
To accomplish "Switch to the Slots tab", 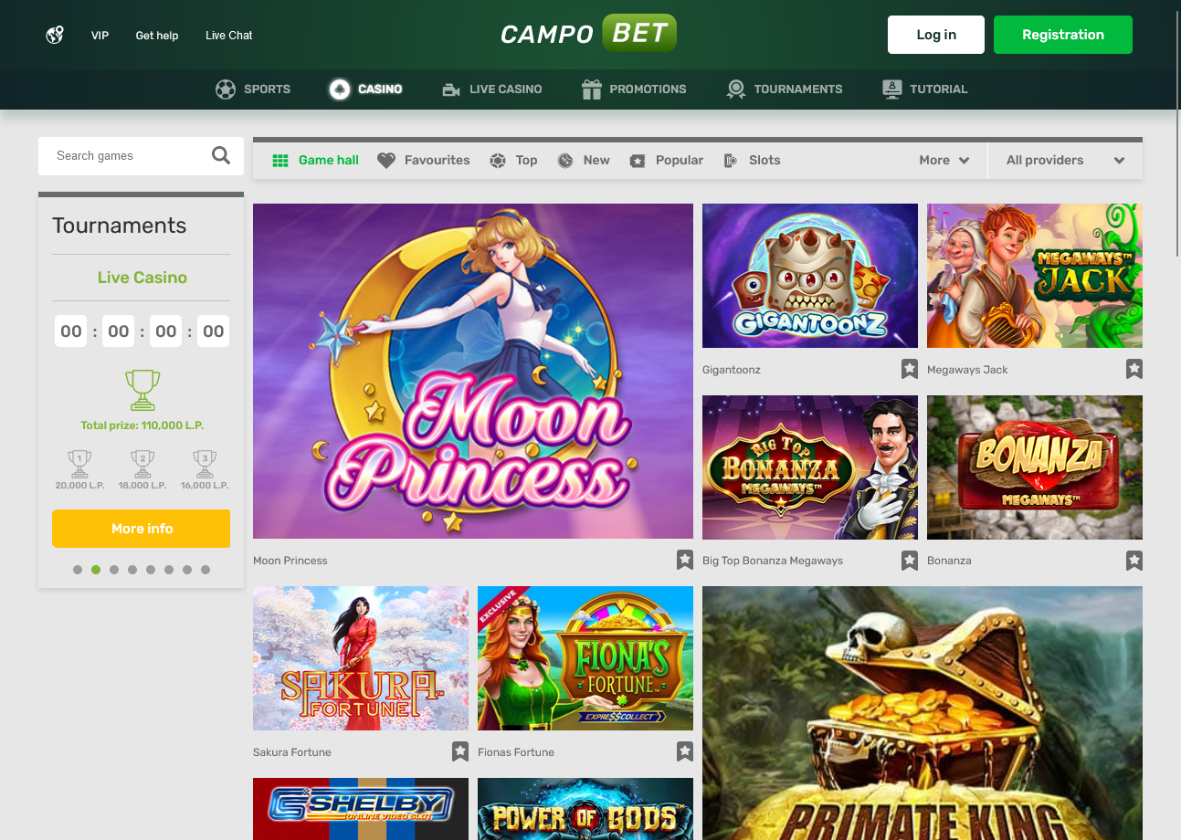I will click(x=752, y=161).
